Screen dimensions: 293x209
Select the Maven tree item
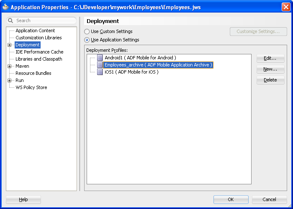tap(22, 66)
